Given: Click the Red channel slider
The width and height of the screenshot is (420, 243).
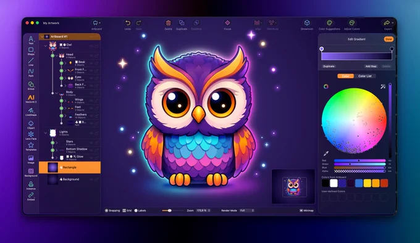Looking at the screenshot, I should click(x=359, y=160).
